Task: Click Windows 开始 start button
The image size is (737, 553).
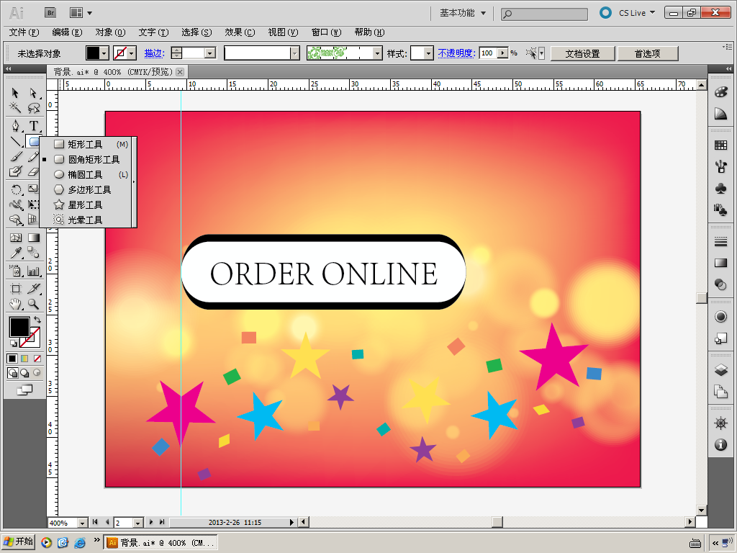Action: (19, 541)
